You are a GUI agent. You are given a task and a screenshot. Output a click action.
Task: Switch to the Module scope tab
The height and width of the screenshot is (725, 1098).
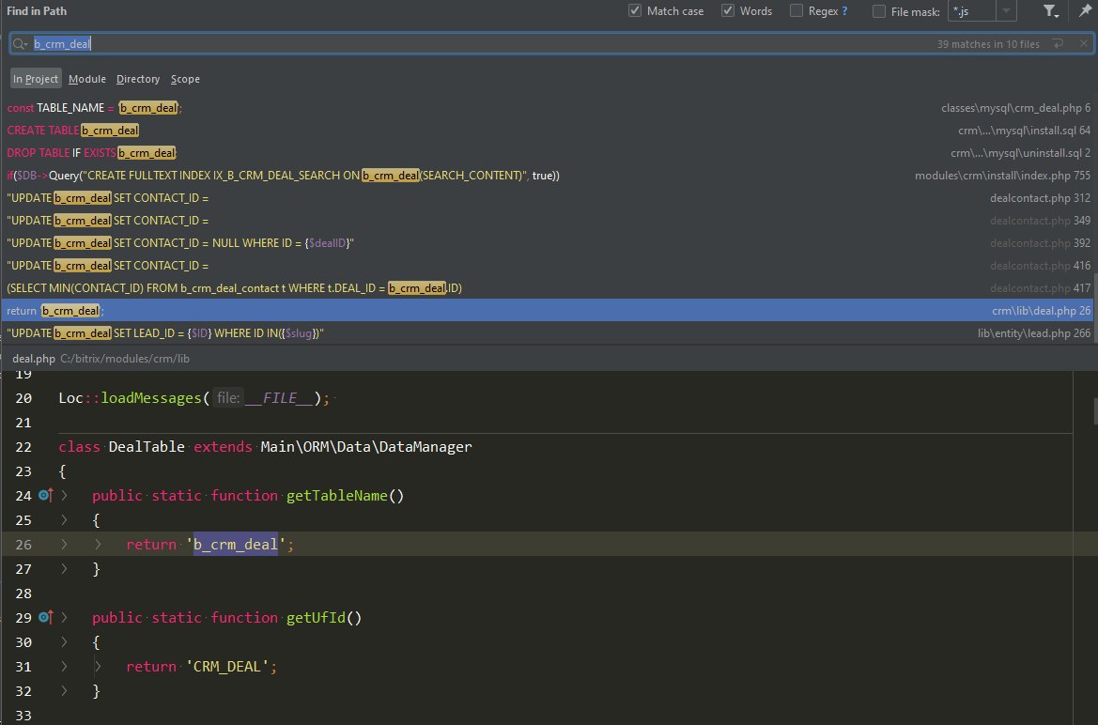(87, 79)
